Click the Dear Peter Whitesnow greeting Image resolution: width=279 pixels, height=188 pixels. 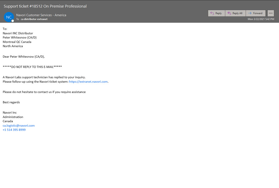point(24,57)
